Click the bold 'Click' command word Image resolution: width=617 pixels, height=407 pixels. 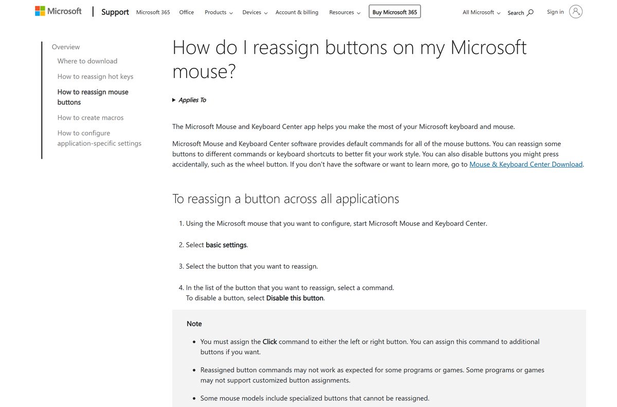coord(270,342)
